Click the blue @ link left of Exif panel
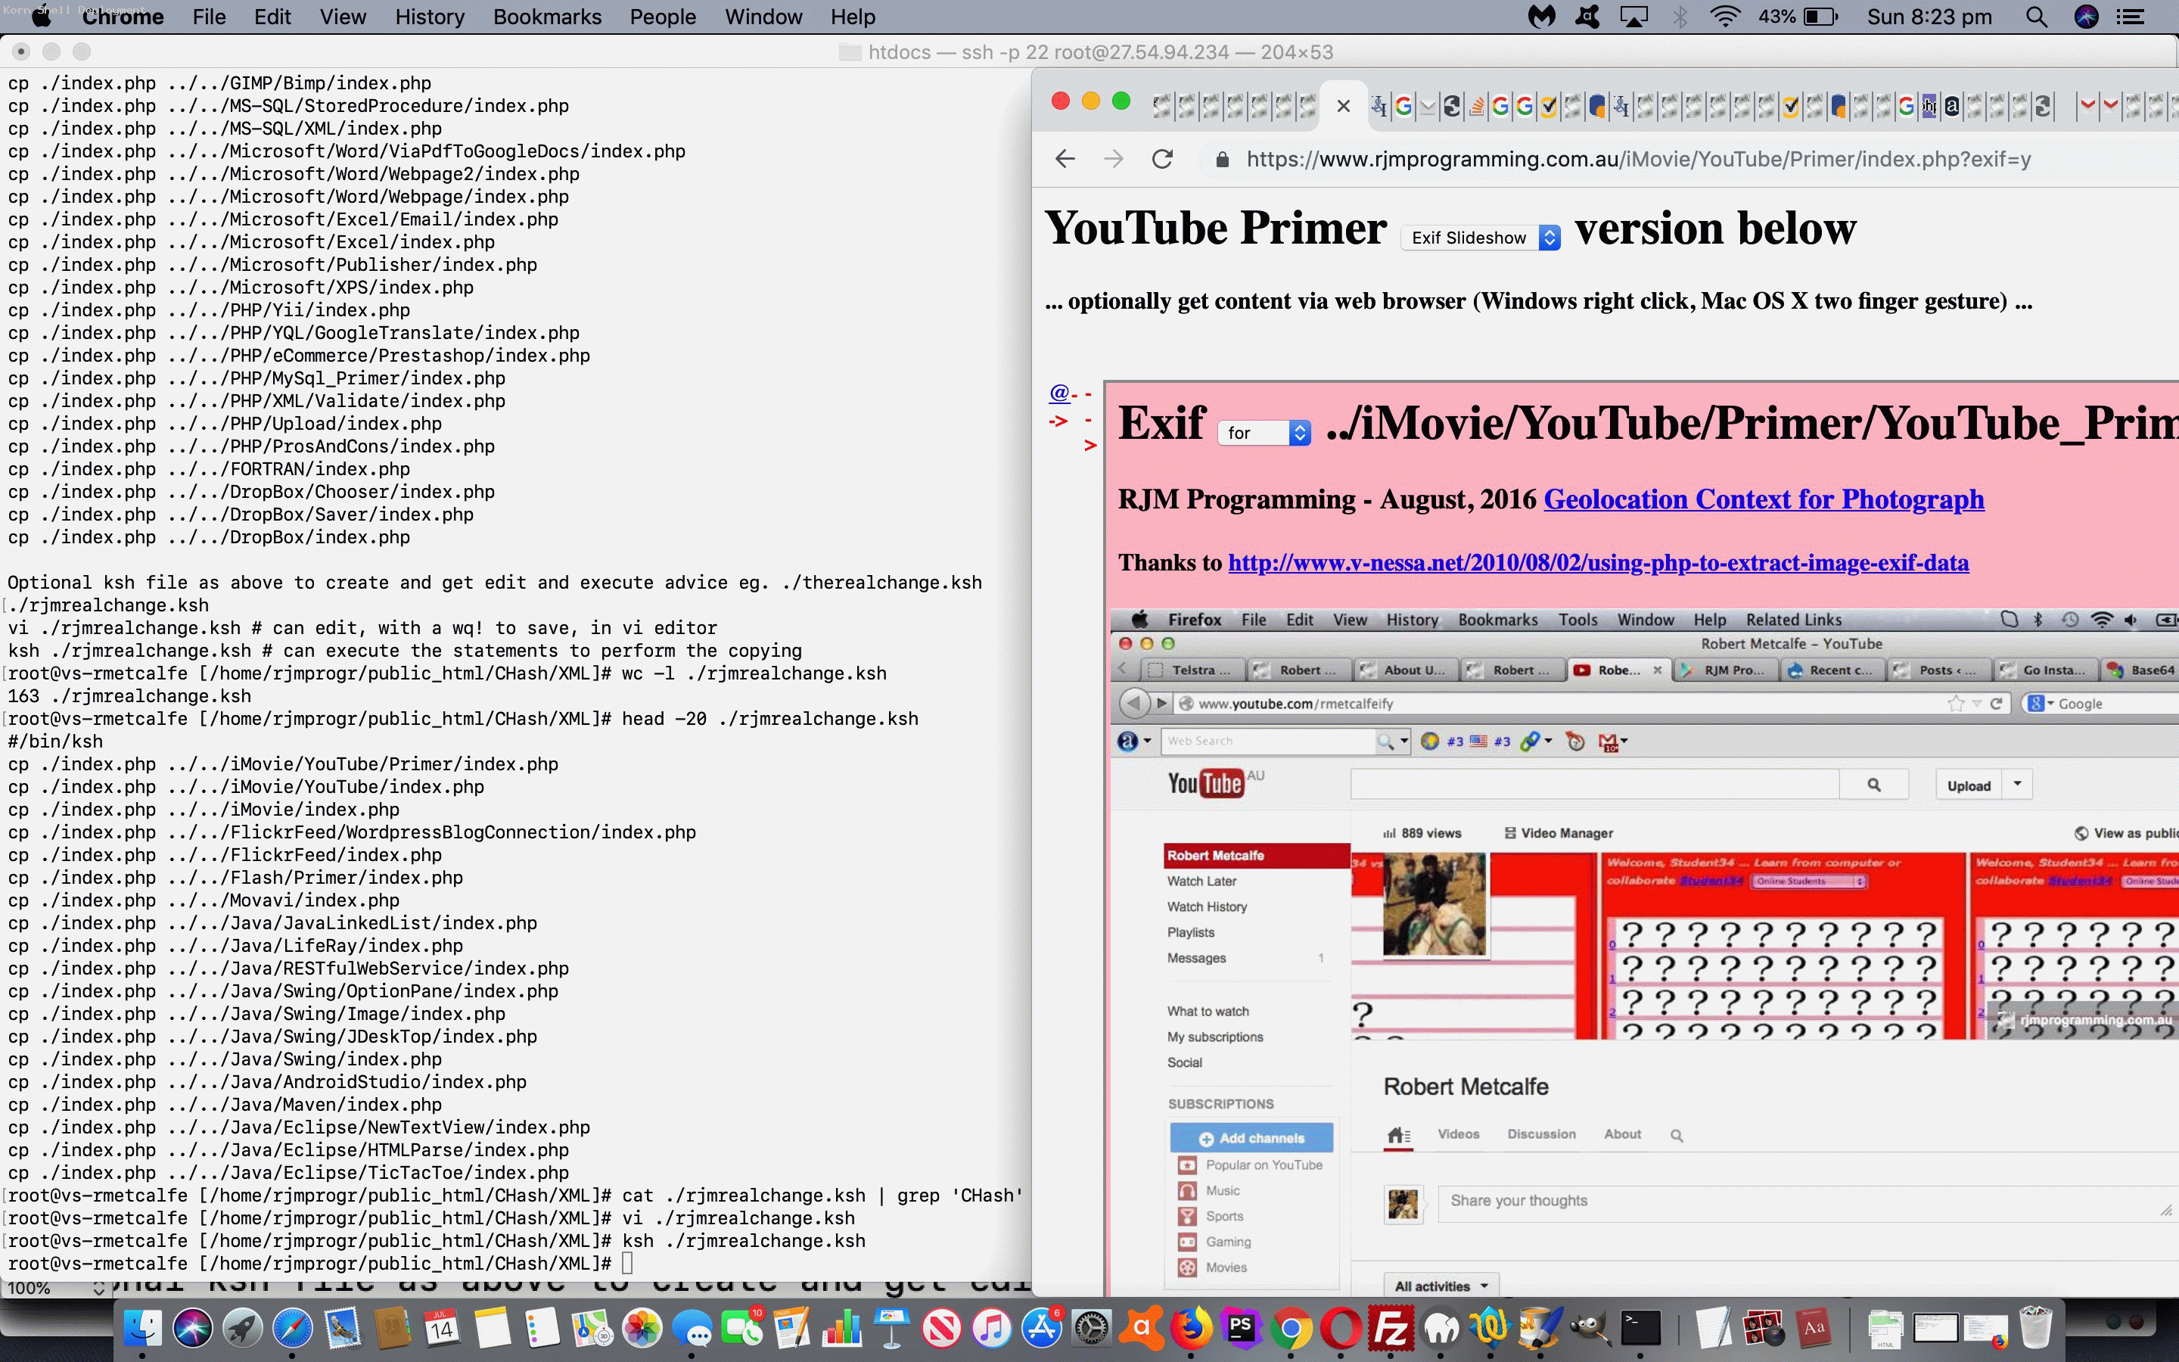 [1059, 393]
